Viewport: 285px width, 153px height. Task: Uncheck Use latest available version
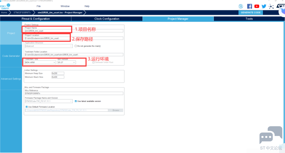click(76, 101)
